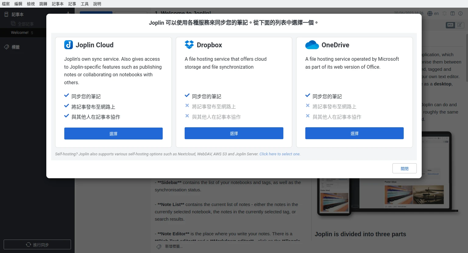Click the 'Dropbox' card heading
The image size is (468, 253).
pos(209,45)
